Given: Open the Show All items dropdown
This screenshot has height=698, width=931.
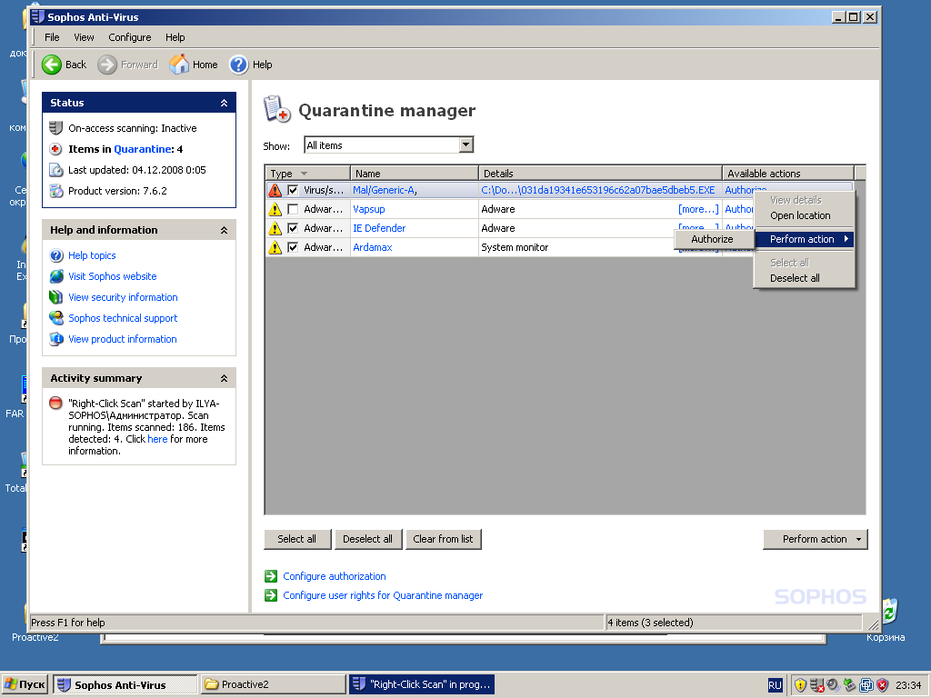Looking at the screenshot, I should click(x=466, y=145).
